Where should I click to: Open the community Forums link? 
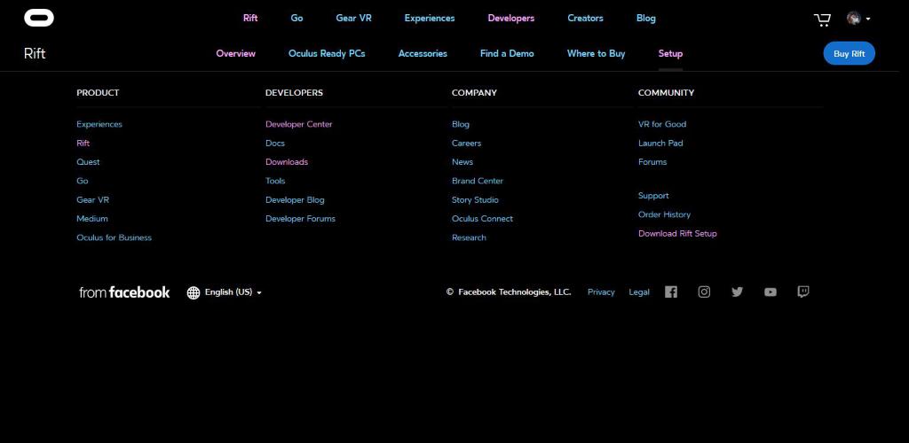652,162
